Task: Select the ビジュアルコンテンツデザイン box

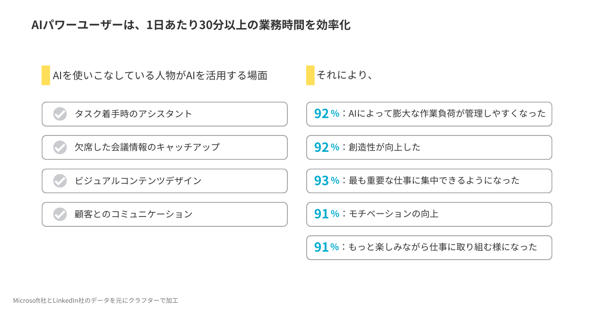Action: tap(165, 181)
